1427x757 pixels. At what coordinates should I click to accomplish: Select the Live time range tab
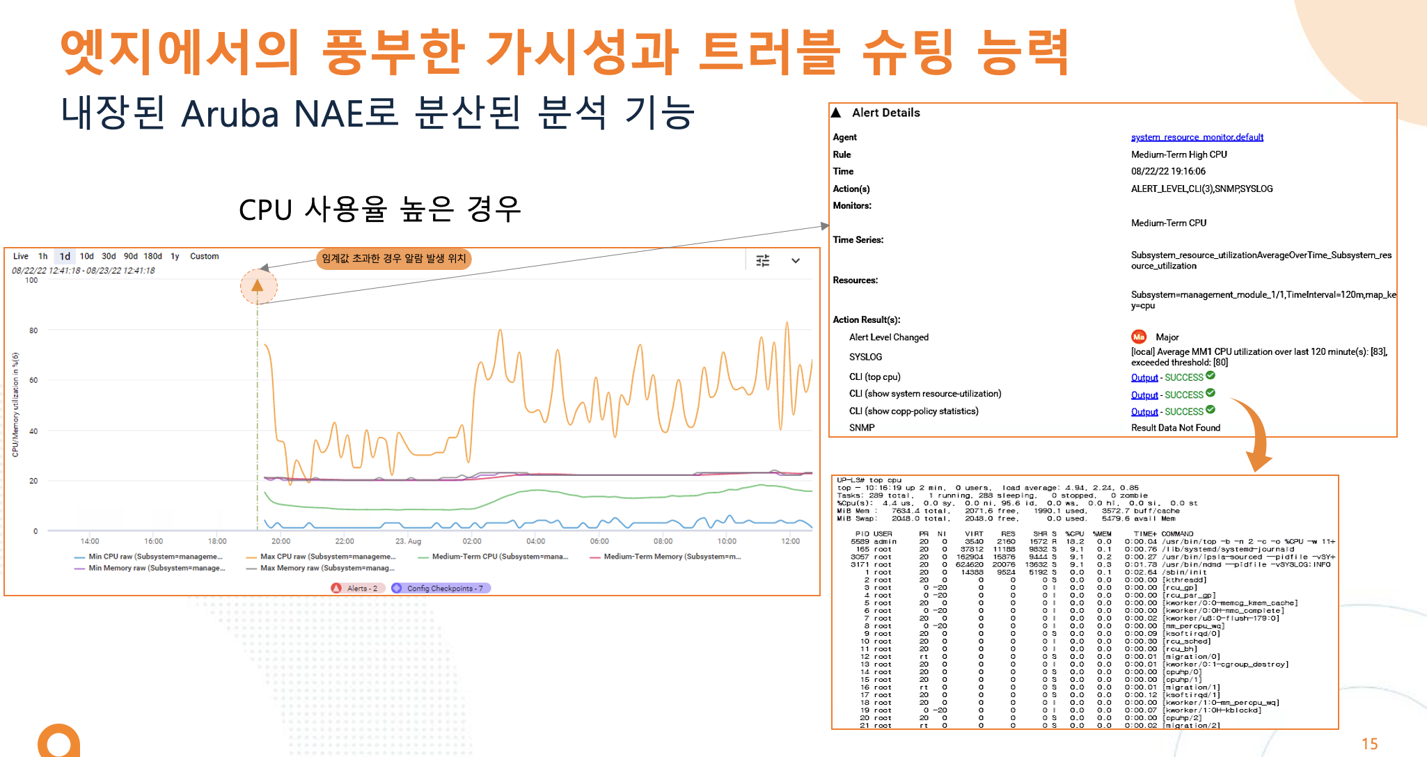click(x=21, y=256)
